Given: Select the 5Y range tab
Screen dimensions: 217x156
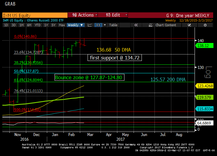Looking at the screenshot, I should 53,25.
